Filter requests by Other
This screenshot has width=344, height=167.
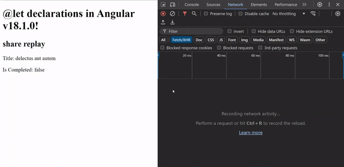[320, 40]
